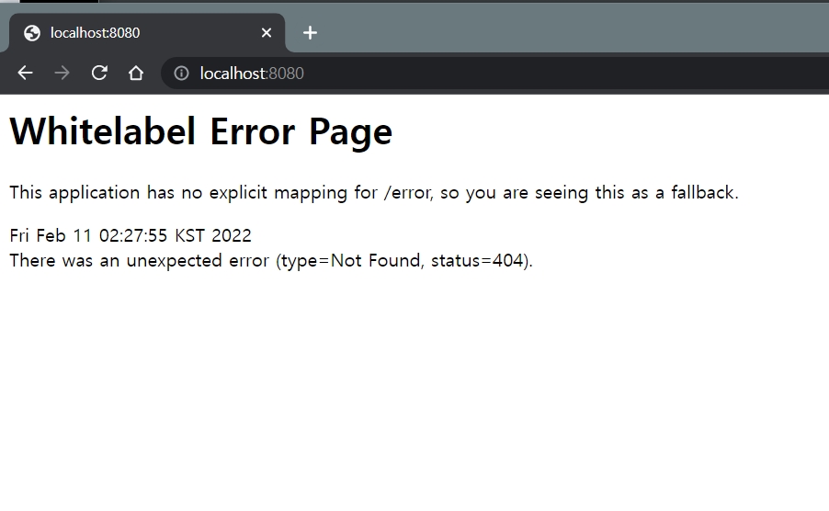
Task: Open the browser home page icon
Action: coord(136,73)
